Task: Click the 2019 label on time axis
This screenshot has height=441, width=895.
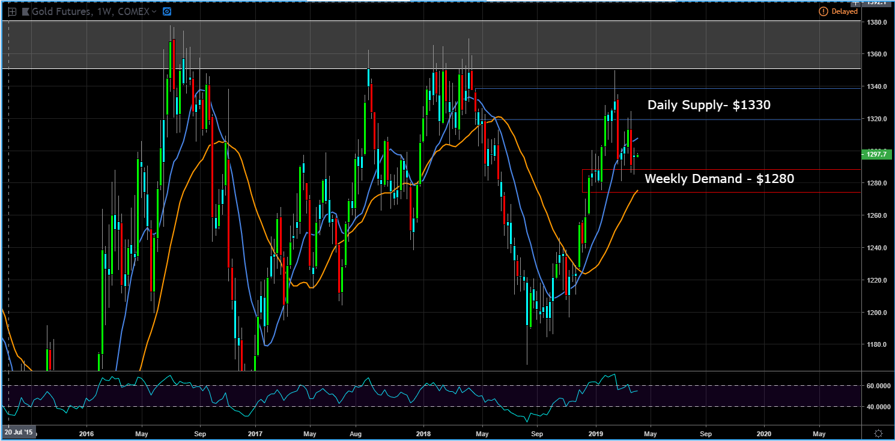Action: click(596, 433)
